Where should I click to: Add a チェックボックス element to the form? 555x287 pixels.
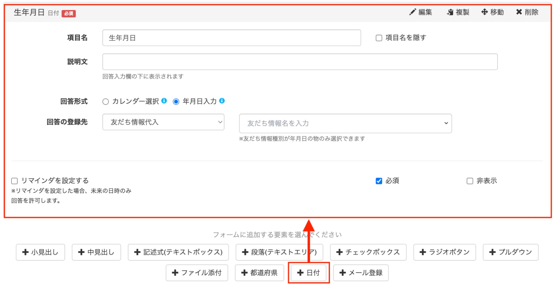click(368, 252)
